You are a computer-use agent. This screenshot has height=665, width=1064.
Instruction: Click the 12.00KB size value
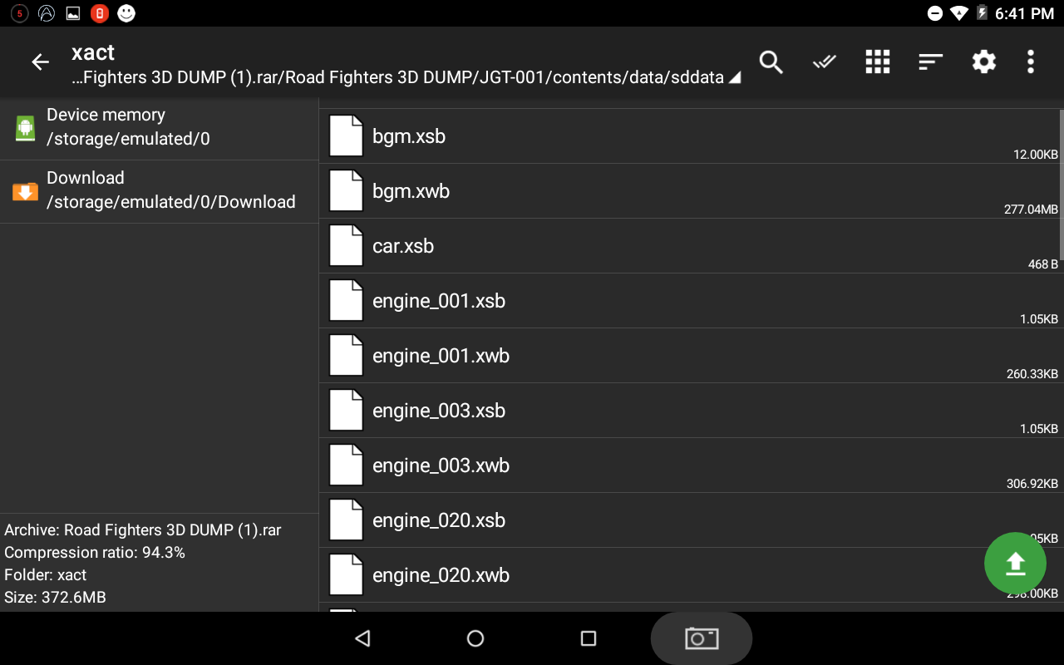click(1036, 155)
